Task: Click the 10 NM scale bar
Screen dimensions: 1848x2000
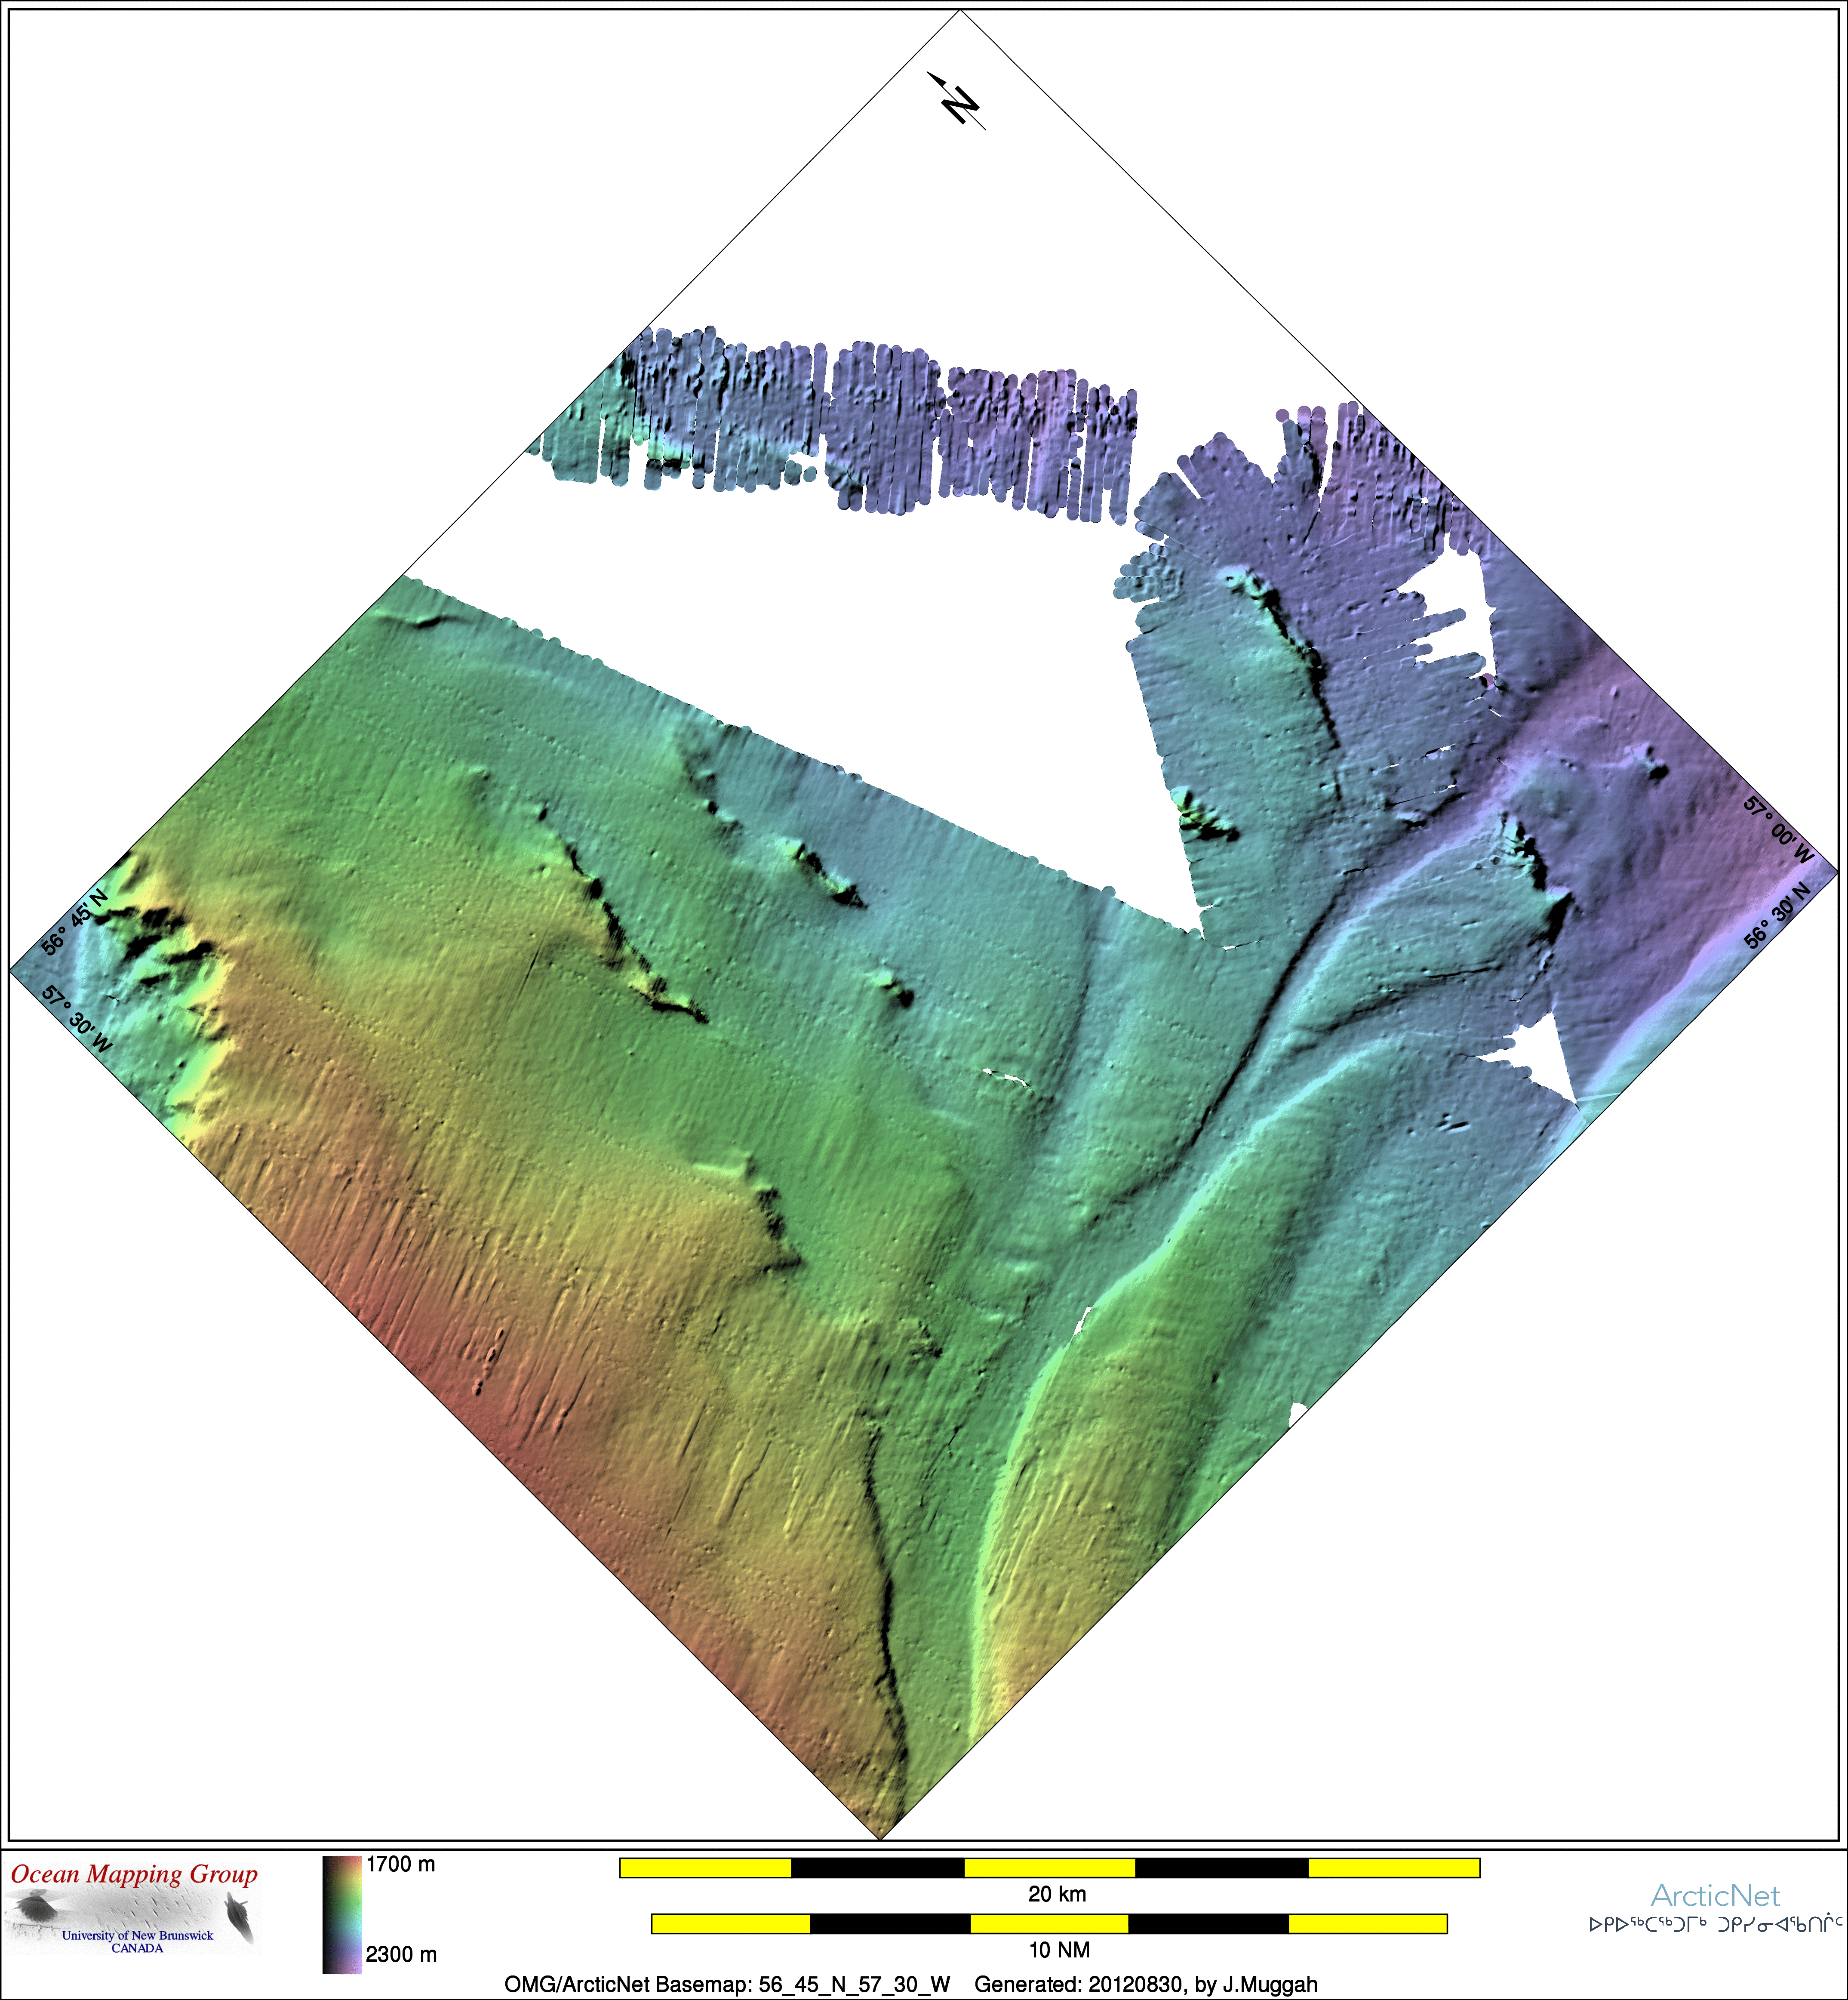Action: coord(1049,1923)
